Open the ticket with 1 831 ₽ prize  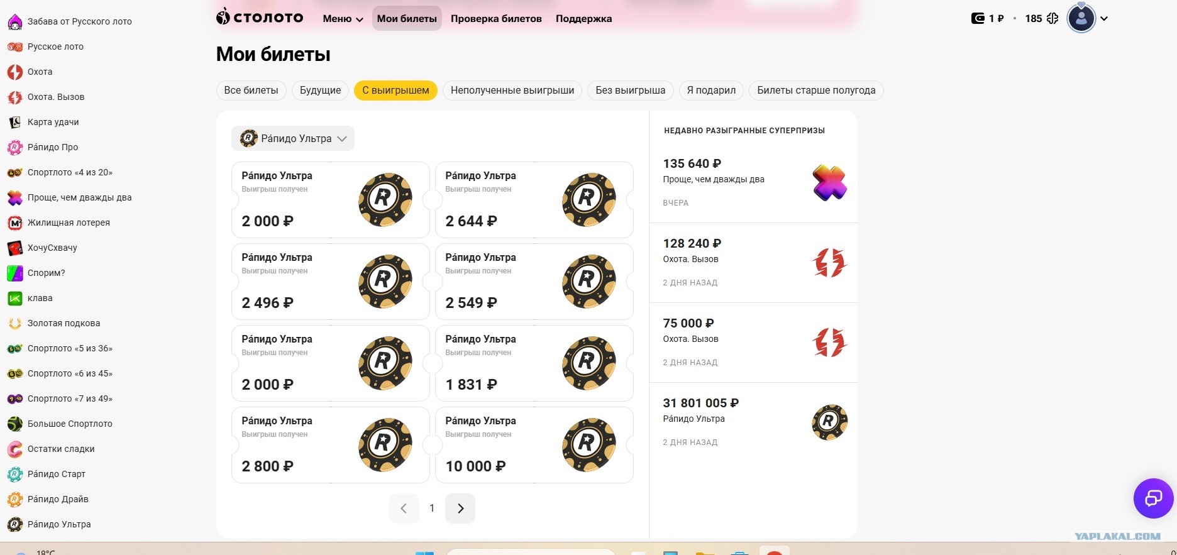pyautogui.click(x=534, y=363)
